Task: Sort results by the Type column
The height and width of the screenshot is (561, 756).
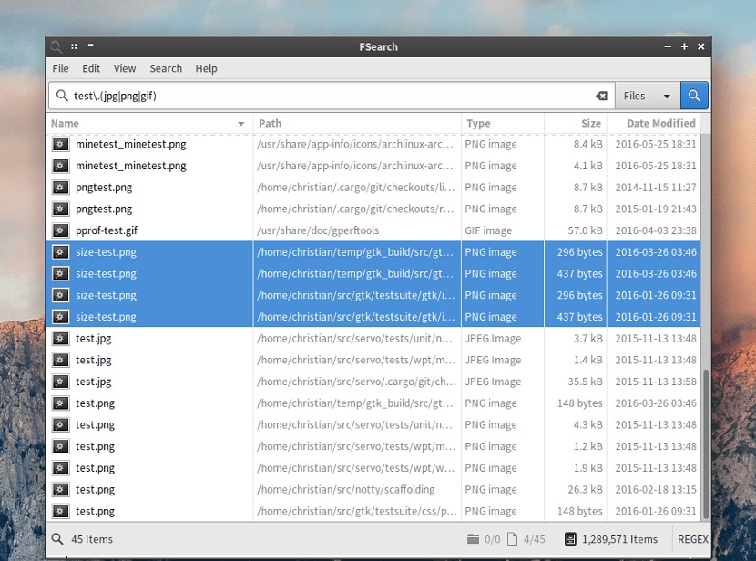Action: click(503, 123)
